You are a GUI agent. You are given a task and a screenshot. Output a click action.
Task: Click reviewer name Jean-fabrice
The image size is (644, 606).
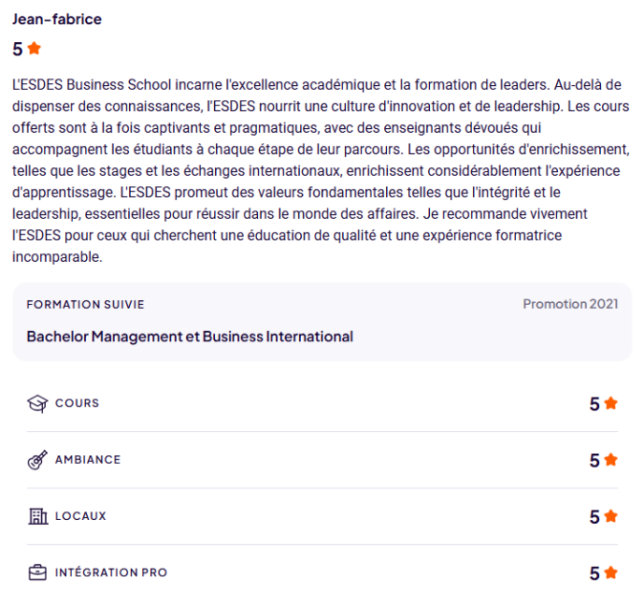click(x=57, y=20)
